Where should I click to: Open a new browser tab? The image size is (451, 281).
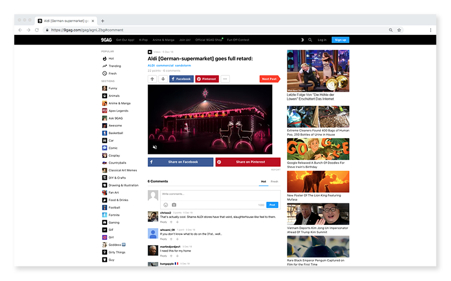click(103, 21)
